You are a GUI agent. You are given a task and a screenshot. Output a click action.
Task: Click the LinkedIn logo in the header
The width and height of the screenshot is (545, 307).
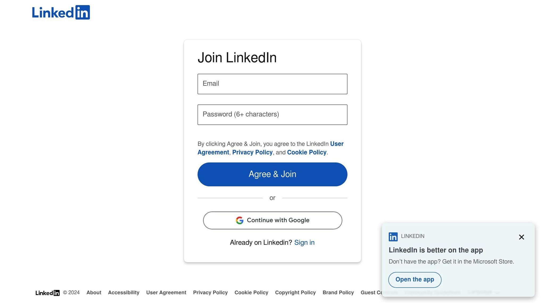click(61, 12)
